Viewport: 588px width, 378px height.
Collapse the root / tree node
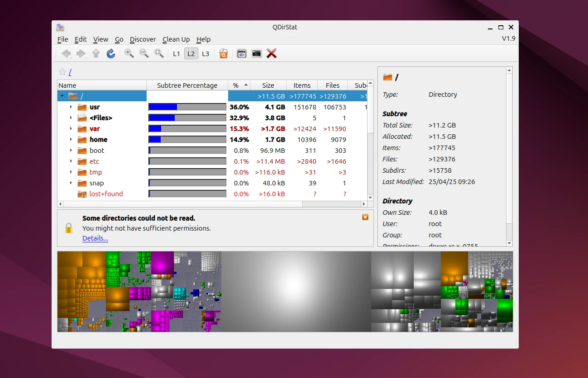click(x=62, y=96)
